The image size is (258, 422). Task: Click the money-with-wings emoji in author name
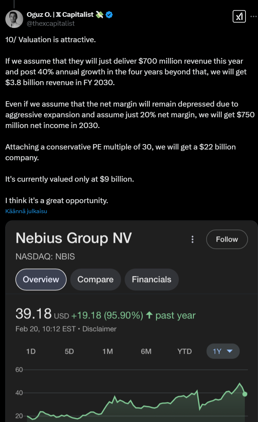(100, 15)
